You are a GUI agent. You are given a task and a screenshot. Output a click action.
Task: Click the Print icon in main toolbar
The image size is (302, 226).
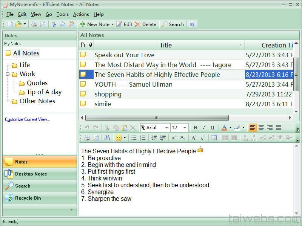[34, 24]
